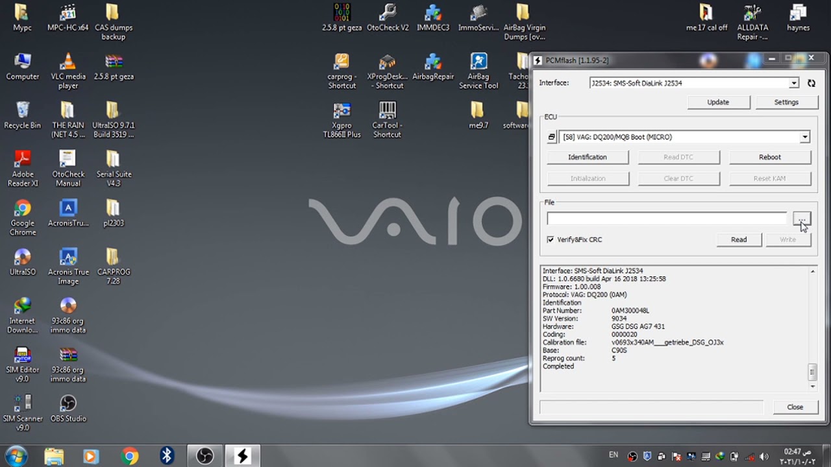
Task: Launch VLC media player shortcut
Action: [x=68, y=71]
